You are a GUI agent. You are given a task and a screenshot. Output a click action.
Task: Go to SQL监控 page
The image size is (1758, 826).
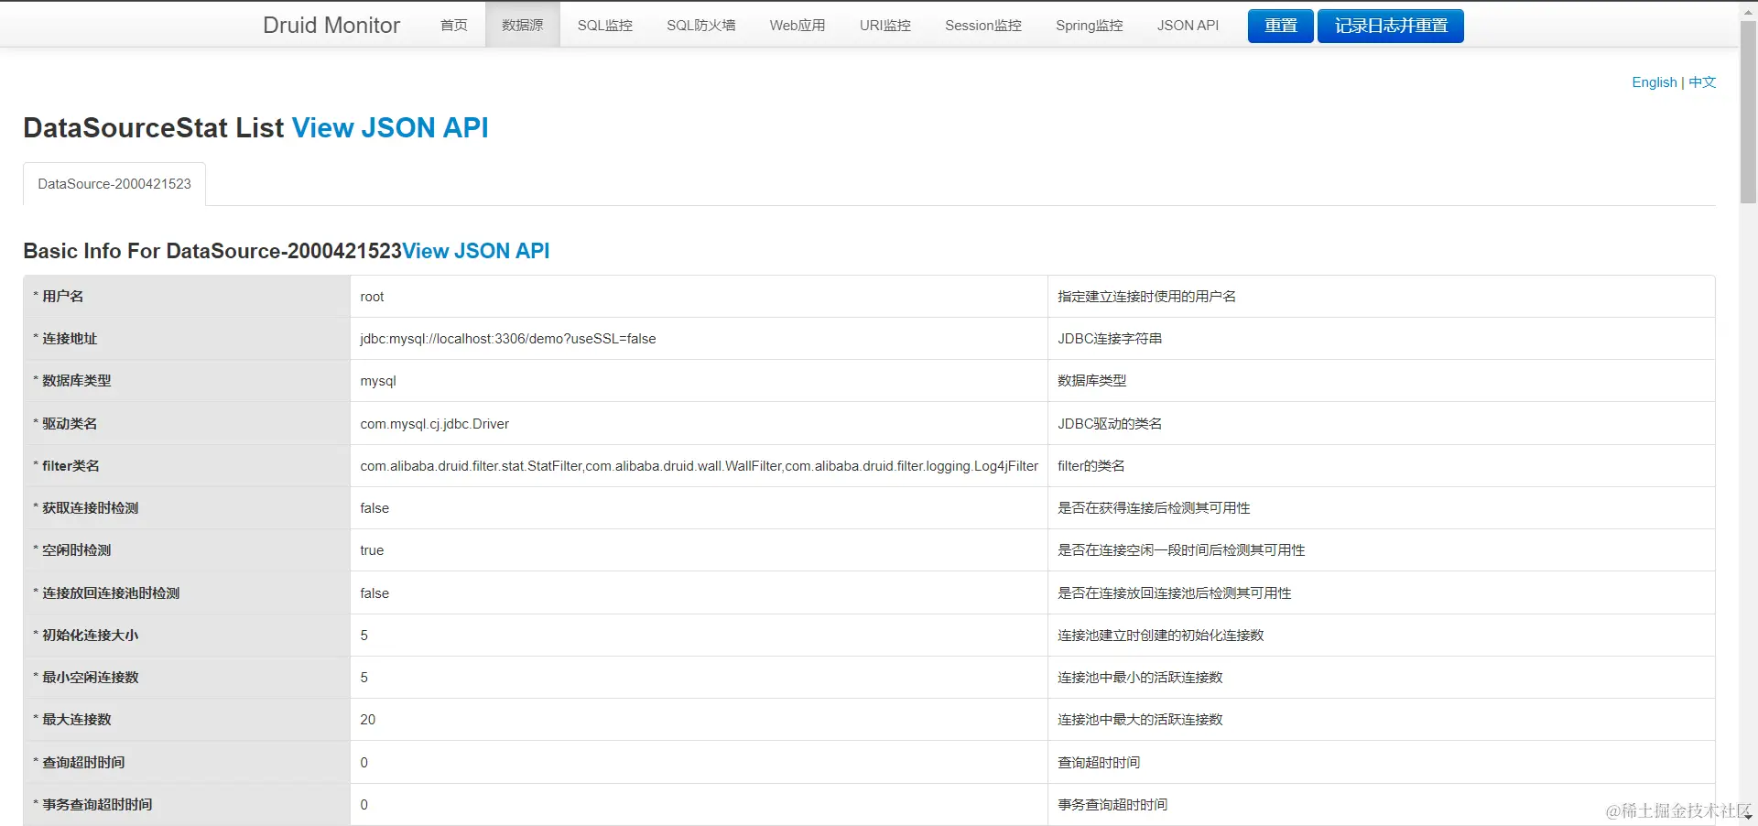(605, 26)
